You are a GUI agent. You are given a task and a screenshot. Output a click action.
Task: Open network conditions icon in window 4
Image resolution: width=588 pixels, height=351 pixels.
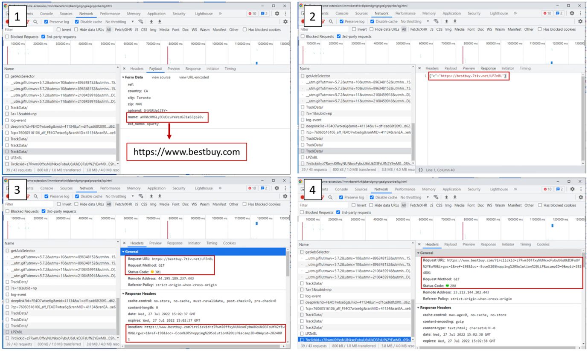tap(436, 197)
